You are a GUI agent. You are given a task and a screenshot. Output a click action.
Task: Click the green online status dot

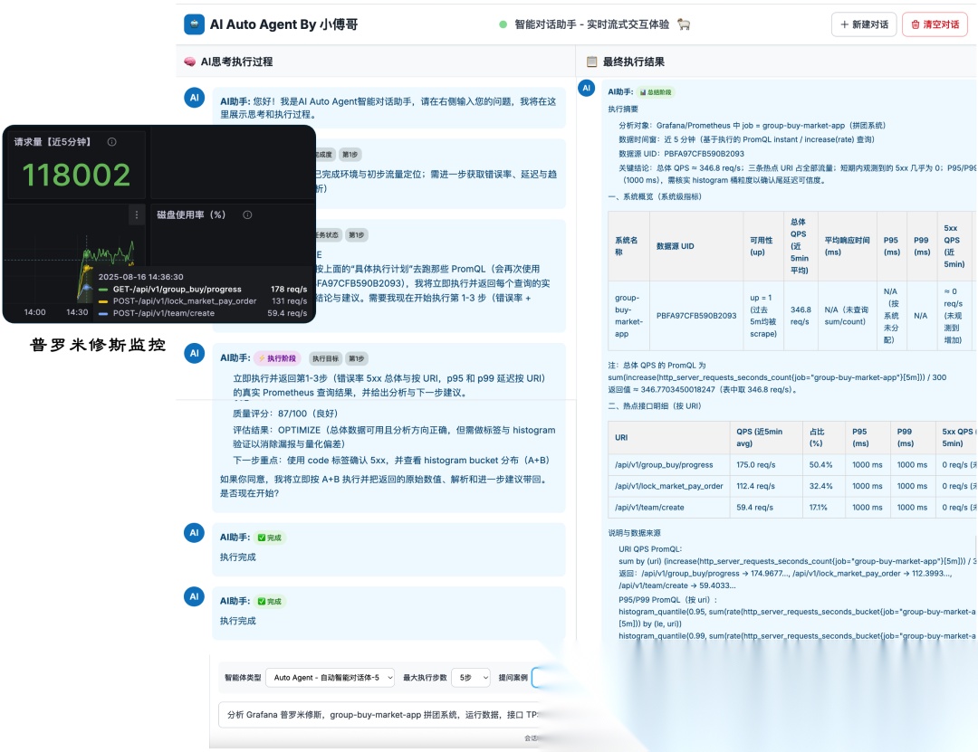click(x=503, y=24)
